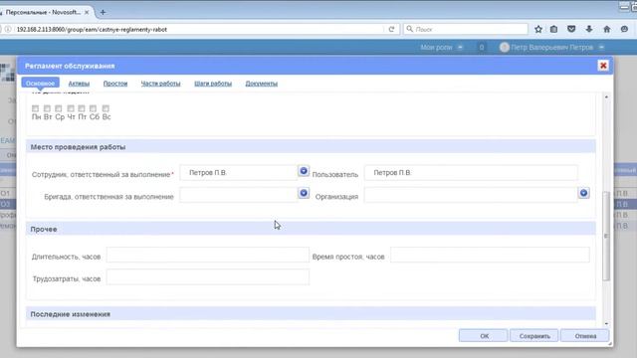Close the Регламент обслуживания dialog

click(x=603, y=66)
